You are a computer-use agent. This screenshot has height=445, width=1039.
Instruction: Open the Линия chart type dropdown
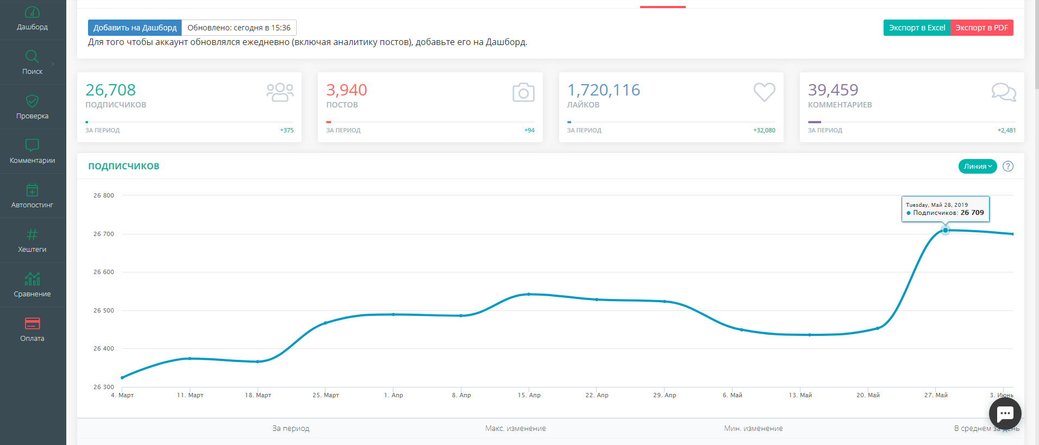(x=978, y=167)
